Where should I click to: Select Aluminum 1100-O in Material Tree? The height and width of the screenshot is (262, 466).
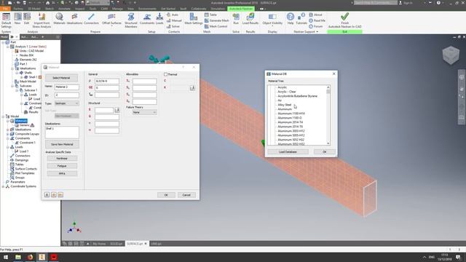[290, 118]
